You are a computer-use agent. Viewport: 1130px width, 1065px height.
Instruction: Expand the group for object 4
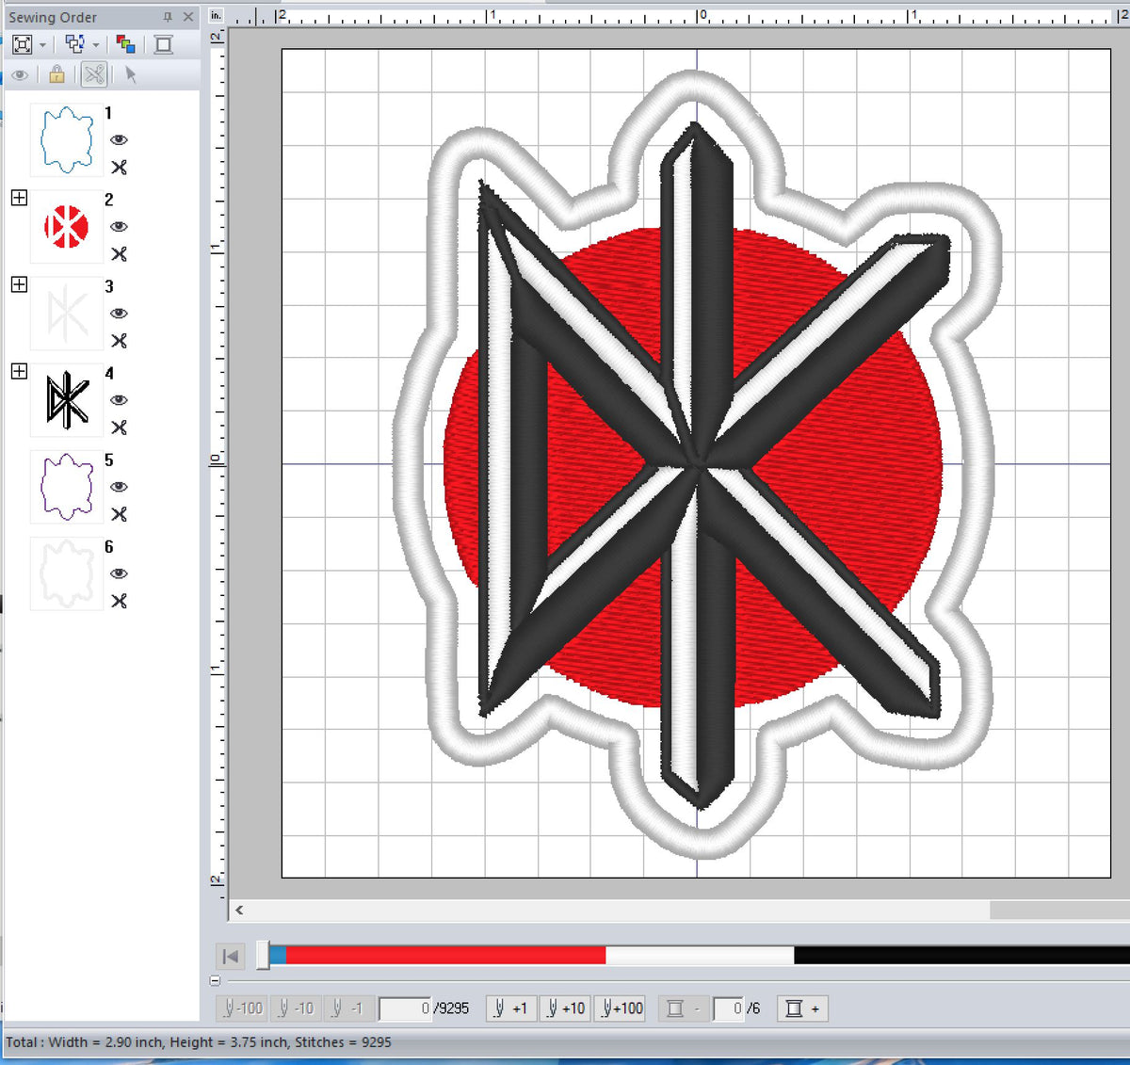click(19, 371)
